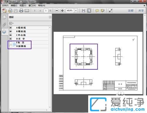Open the zoom percentage dropdown arrow

(76, 11)
